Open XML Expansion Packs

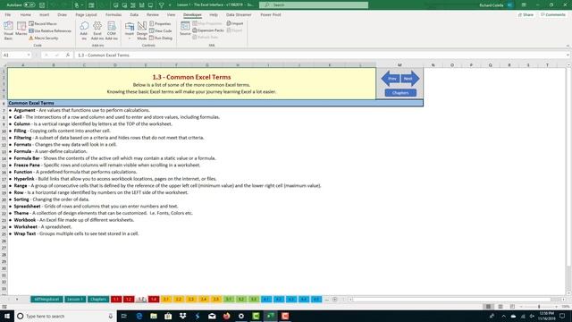pos(208,30)
